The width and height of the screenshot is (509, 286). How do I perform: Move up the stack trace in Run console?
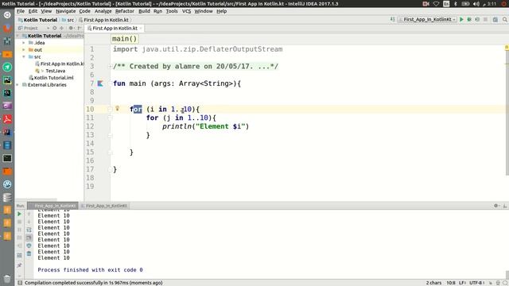click(x=29, y=214)
